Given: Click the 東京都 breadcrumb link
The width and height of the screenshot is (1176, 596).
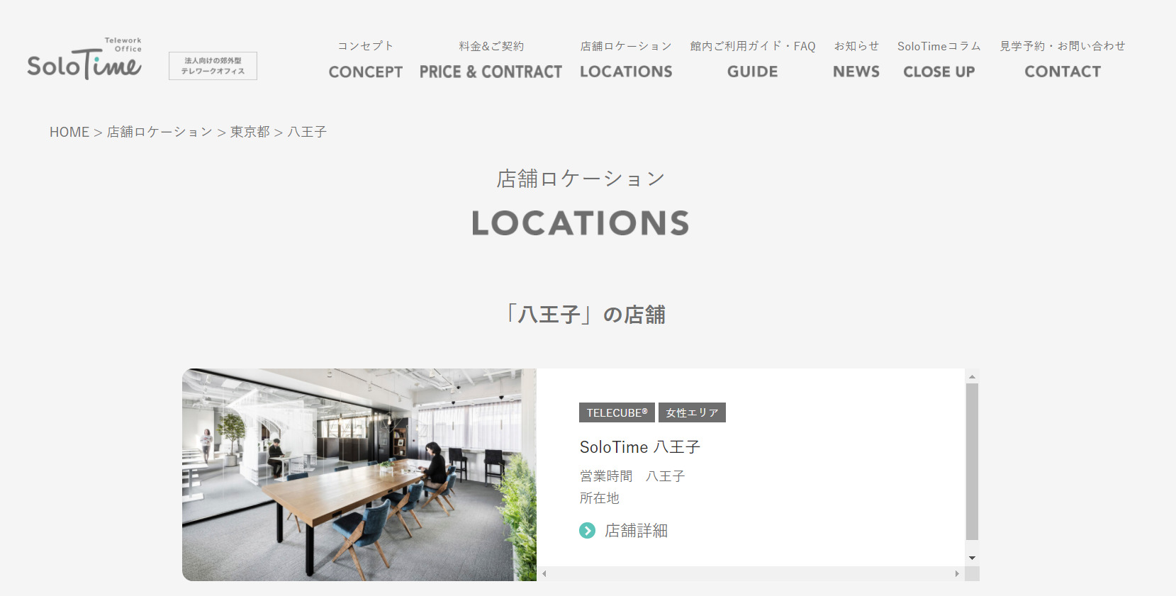Looking at the screenshot, I should (x=250, y=132).
